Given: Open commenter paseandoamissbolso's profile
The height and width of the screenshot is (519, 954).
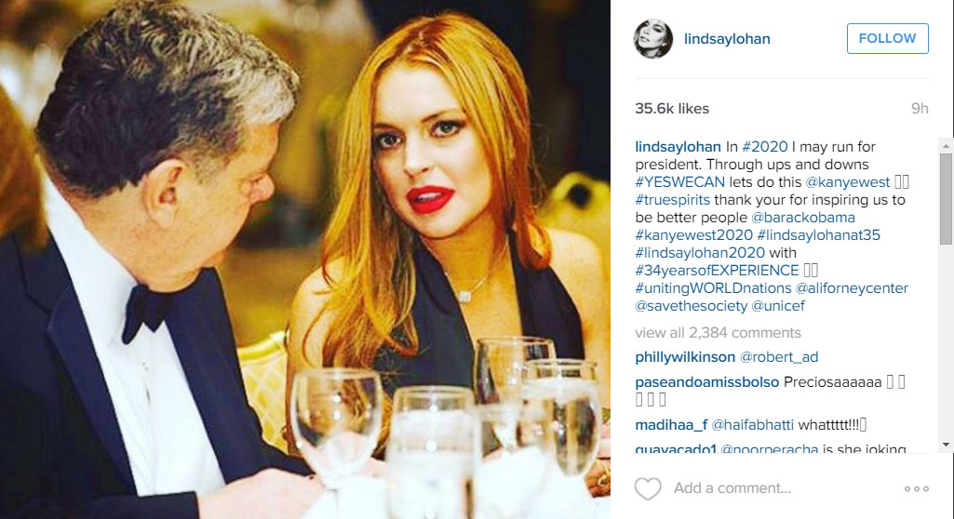Looking at the screenshot, I should point(707,381).
